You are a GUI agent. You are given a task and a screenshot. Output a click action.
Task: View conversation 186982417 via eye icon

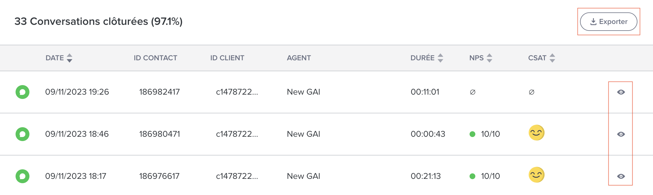(x=621, y=92)
